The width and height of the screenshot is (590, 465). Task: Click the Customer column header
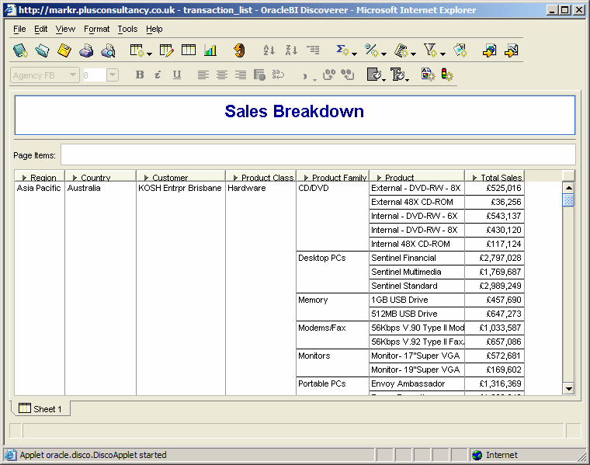click(181, 176)
